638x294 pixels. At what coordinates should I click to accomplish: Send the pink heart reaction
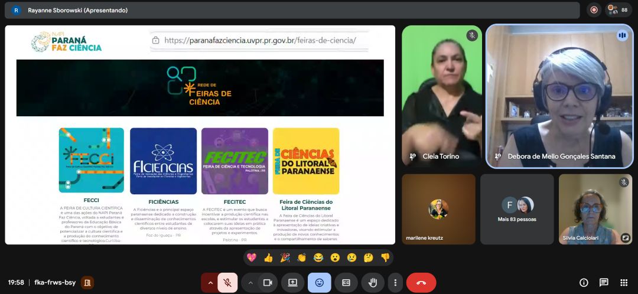[252, 257]
